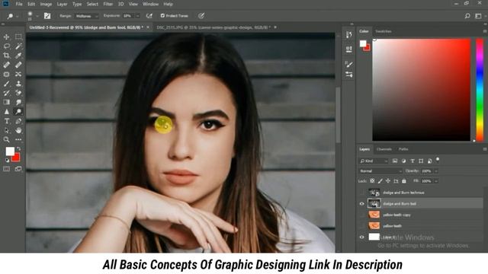Lock image pixels brush icon
The width and height of the screenshot is (488, 274).
(x=380, y=181)
